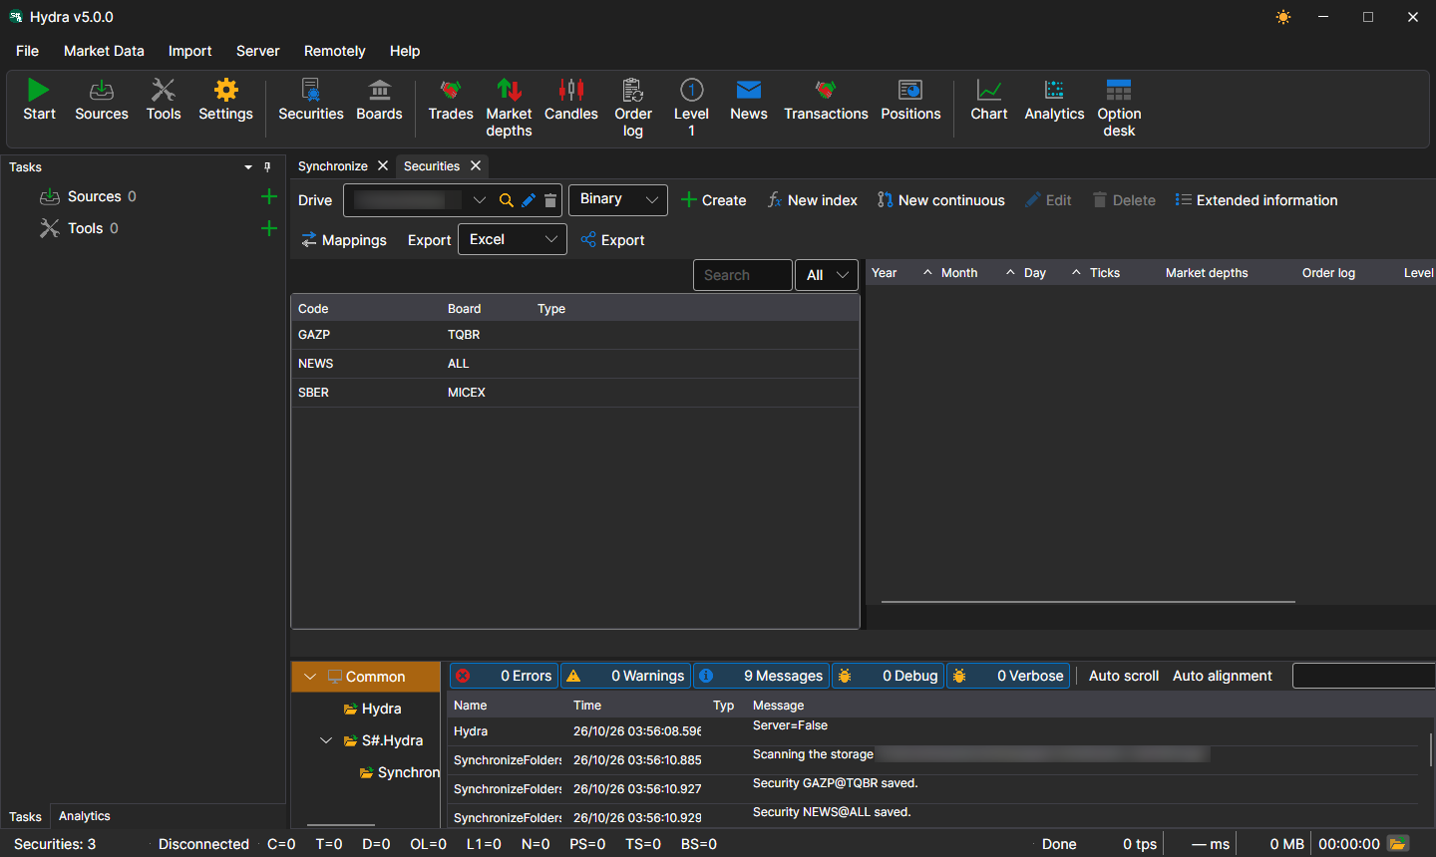Open the All security type dropdown
Viewport: 1436px width, 857px height.
(x=827, y=275)
